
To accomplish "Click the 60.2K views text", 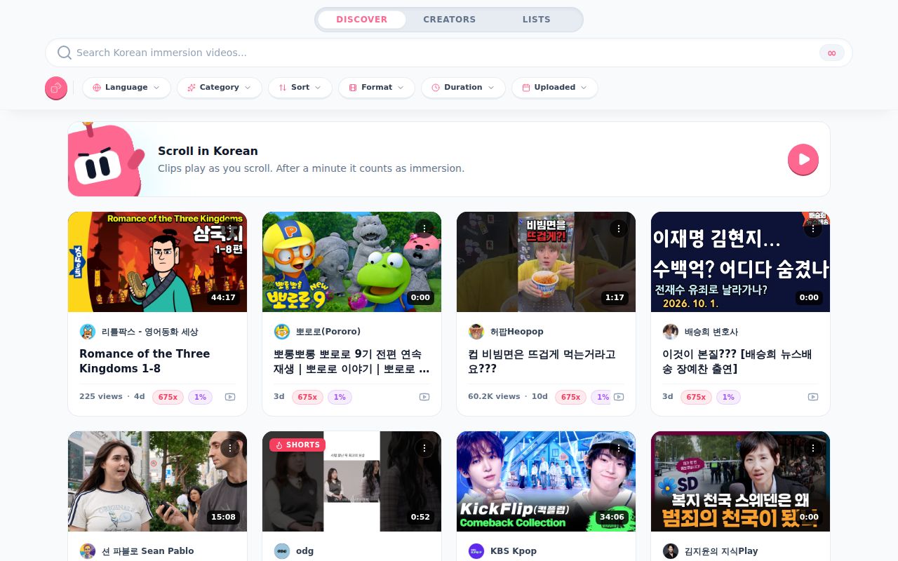I will pos(494,396).
